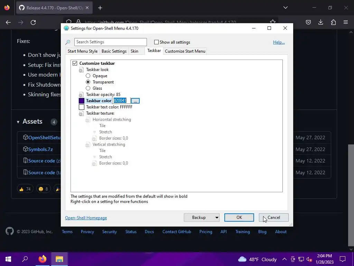The height and width of the screenshot is (266, 354).
Task: Show hidden tray icons chevron
Action: 285,259
